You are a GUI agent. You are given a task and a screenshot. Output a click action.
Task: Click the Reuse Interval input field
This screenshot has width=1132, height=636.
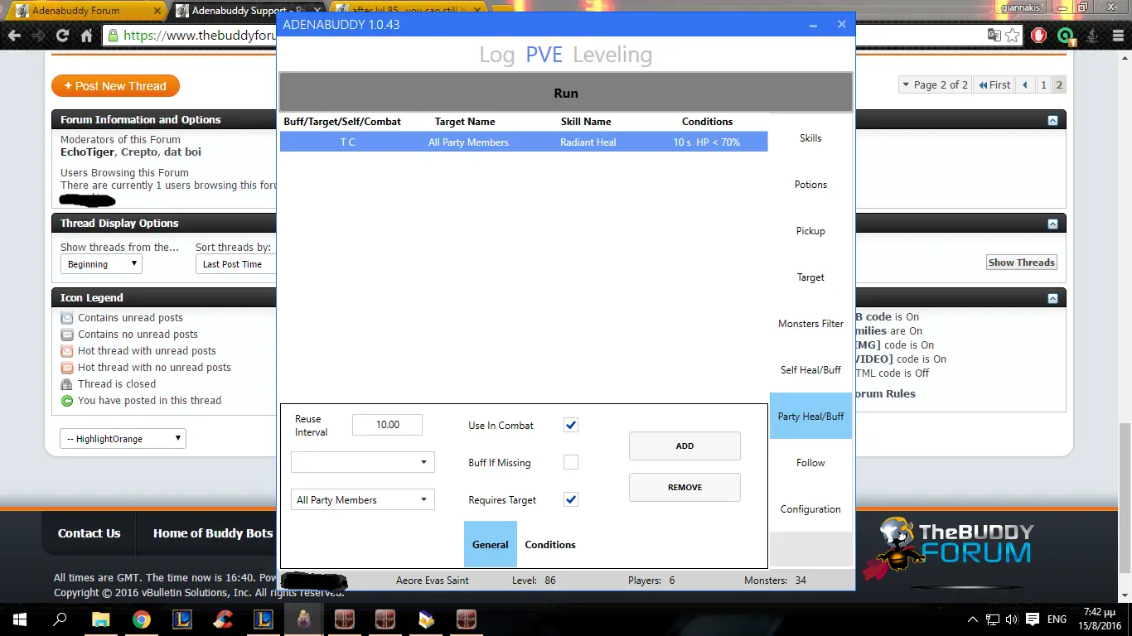click(x=387, y=425)
